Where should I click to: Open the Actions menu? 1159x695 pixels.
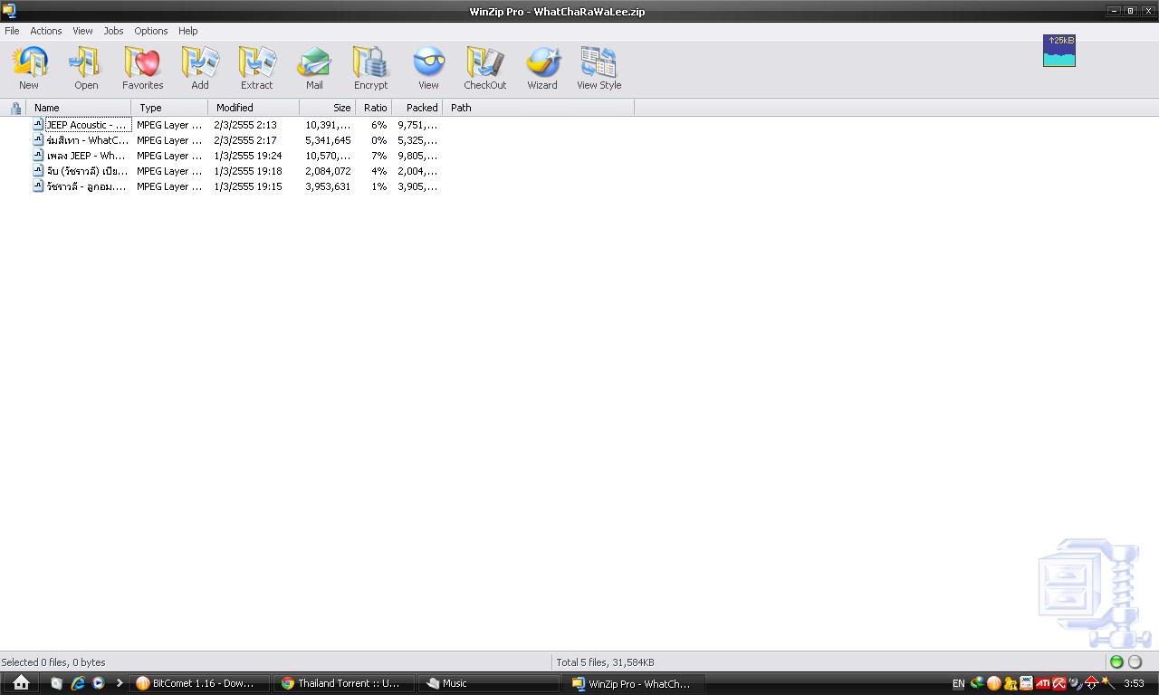coord(46,31)
